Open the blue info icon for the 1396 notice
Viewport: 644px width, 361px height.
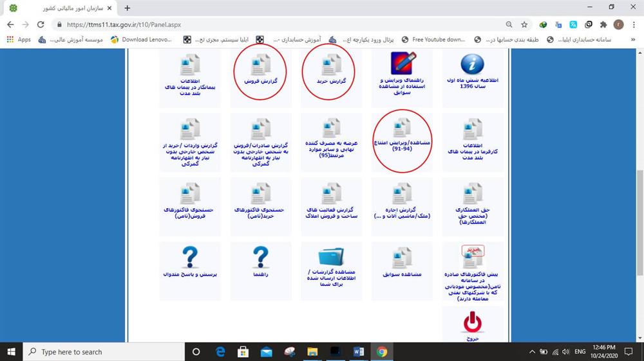click(472, 64)
